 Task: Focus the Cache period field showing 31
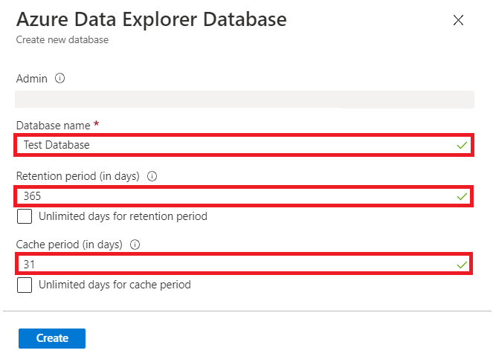(244, 264)
